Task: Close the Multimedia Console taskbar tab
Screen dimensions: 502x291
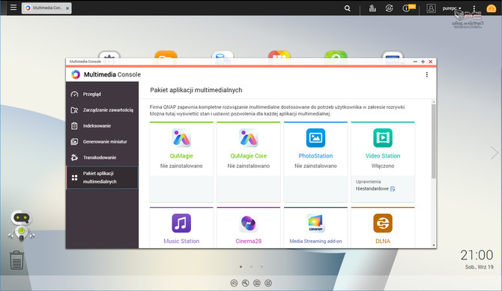Action: click(x=67, y=8)
